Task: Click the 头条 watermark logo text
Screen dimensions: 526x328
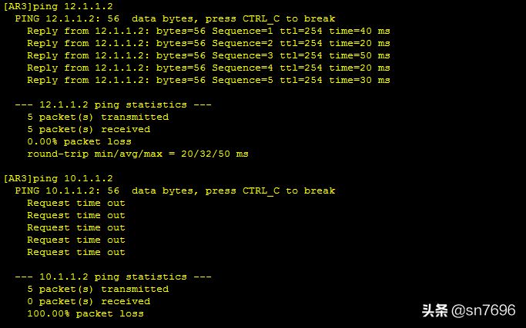Action: click(435, 310)
